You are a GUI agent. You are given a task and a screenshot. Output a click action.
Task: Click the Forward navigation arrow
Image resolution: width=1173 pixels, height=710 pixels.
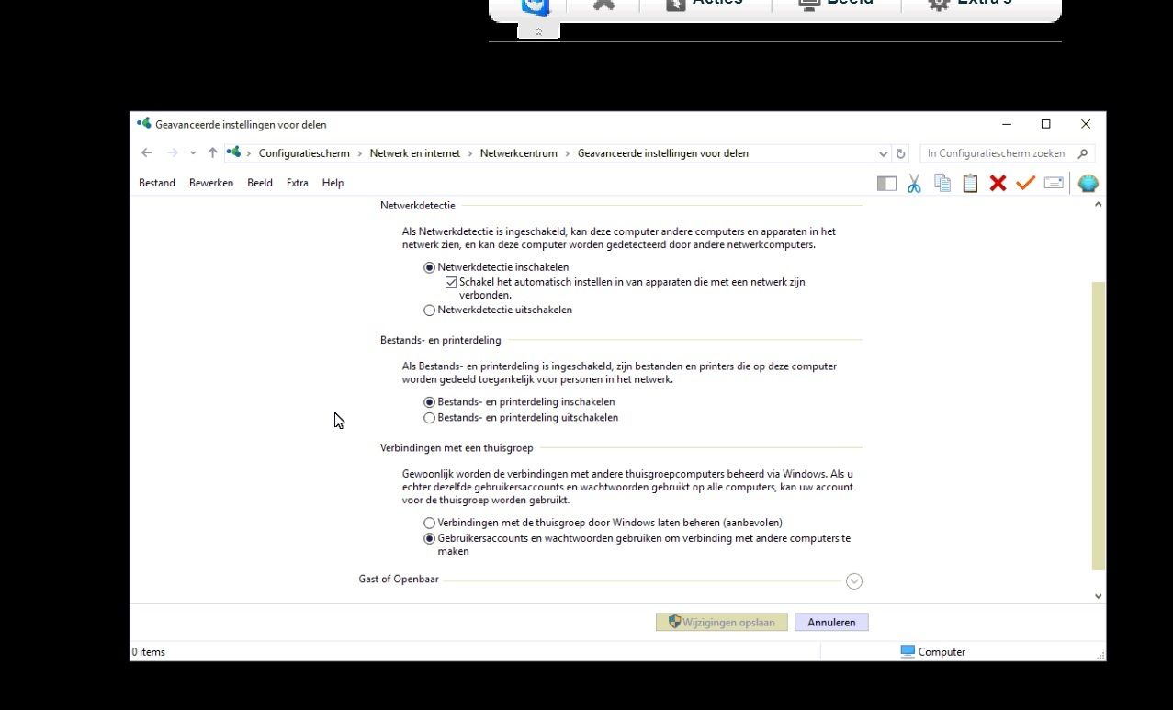[x=172, y=153]
